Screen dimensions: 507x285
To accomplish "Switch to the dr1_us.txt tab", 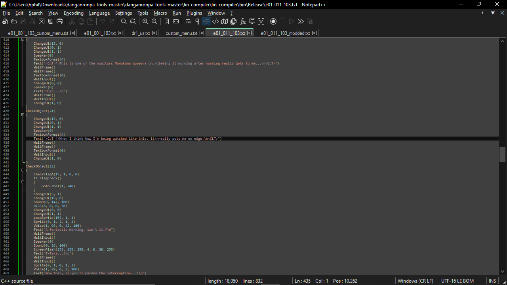I will click(x=141, y=33).
